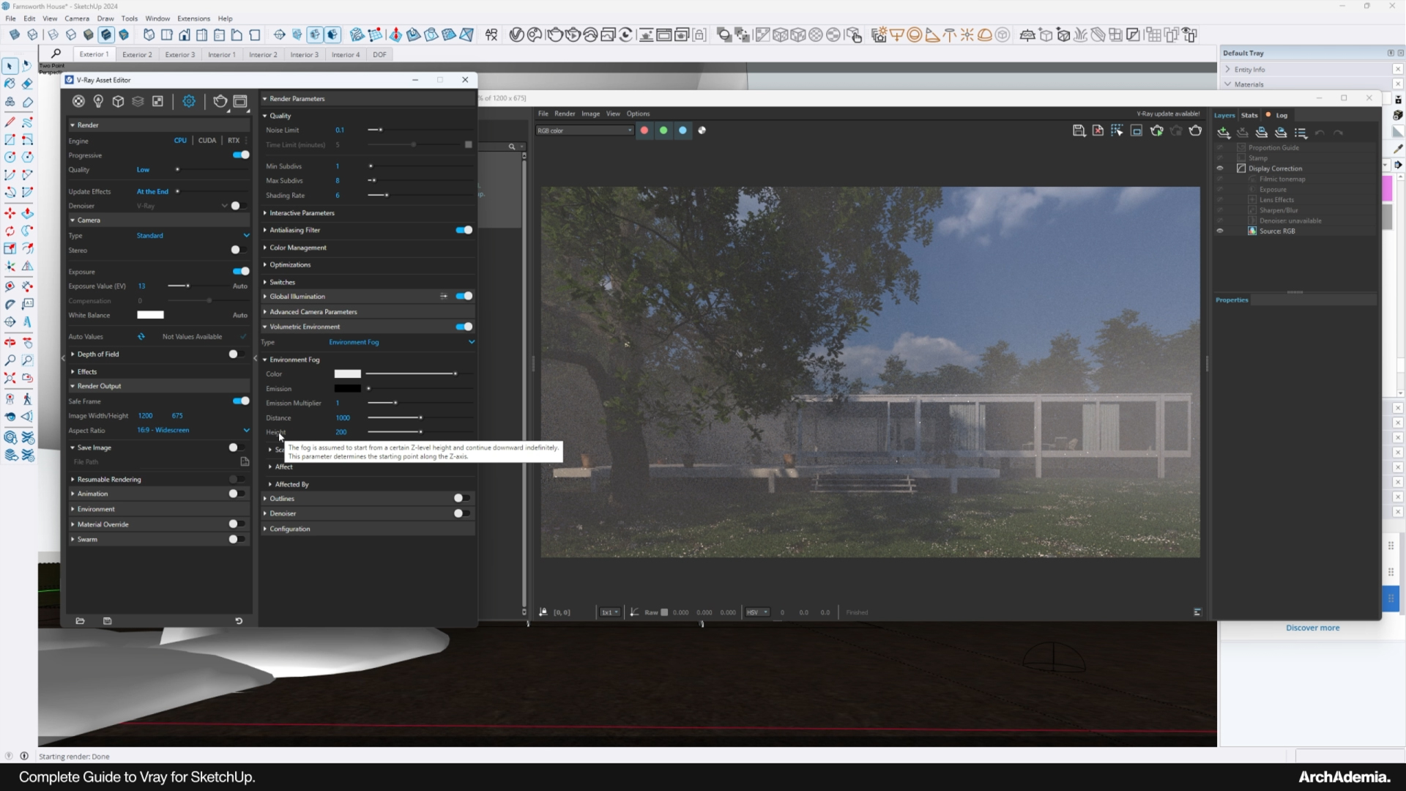
Task: Click the Show Frame Buffer icon
Action: pos(240,101)
